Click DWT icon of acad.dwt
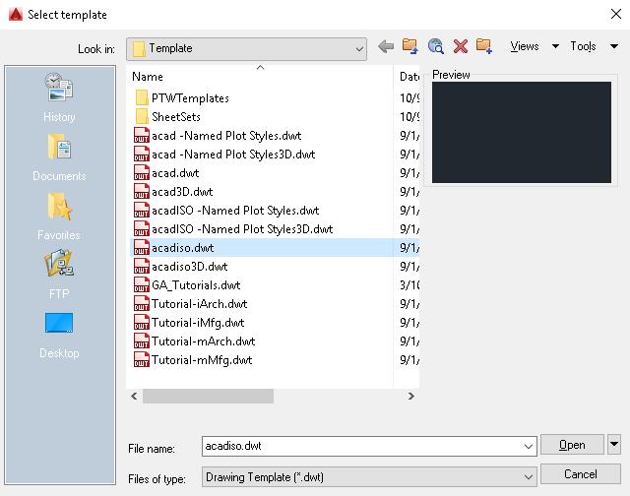This screenshot has height=496, width=630. coord(142,173)
